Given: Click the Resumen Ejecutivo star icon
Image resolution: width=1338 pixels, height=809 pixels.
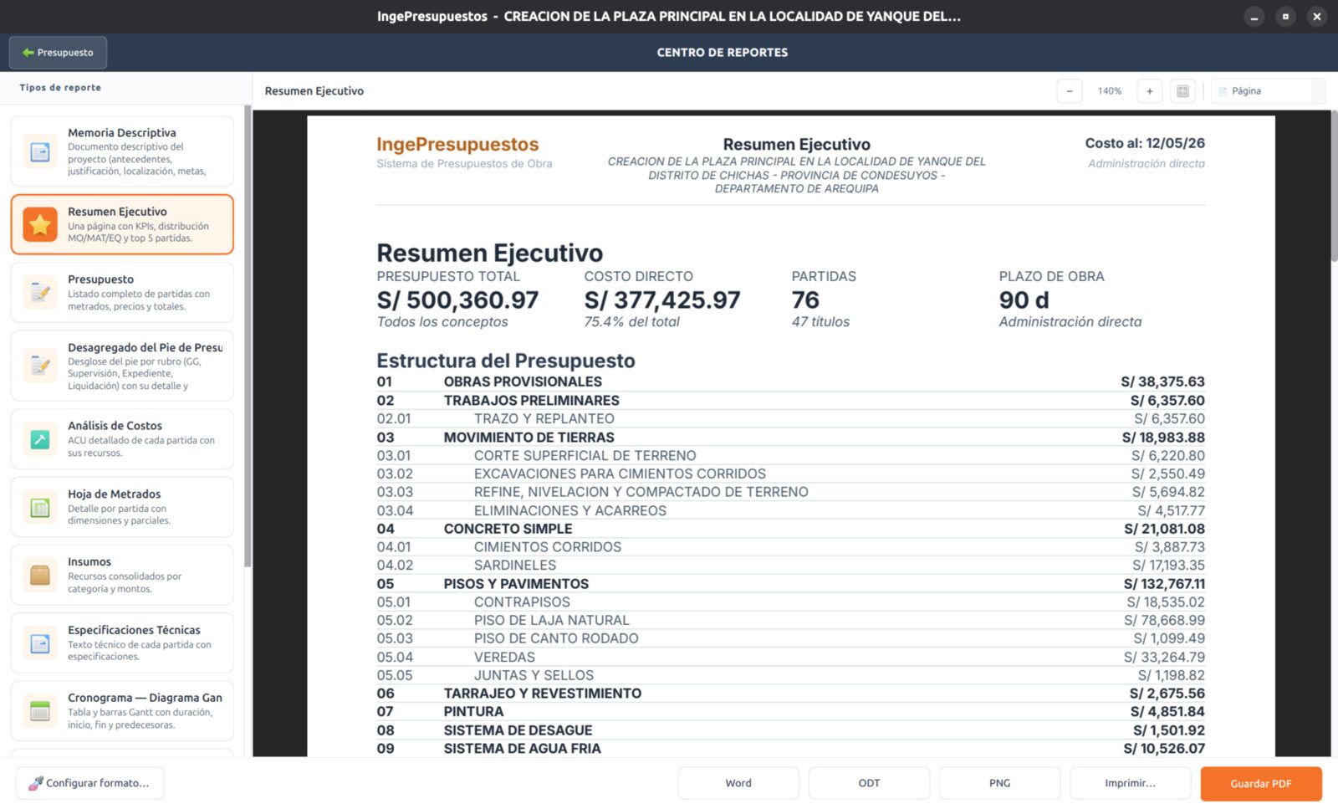Looking at the screenshot, I should tap(40, 224).
